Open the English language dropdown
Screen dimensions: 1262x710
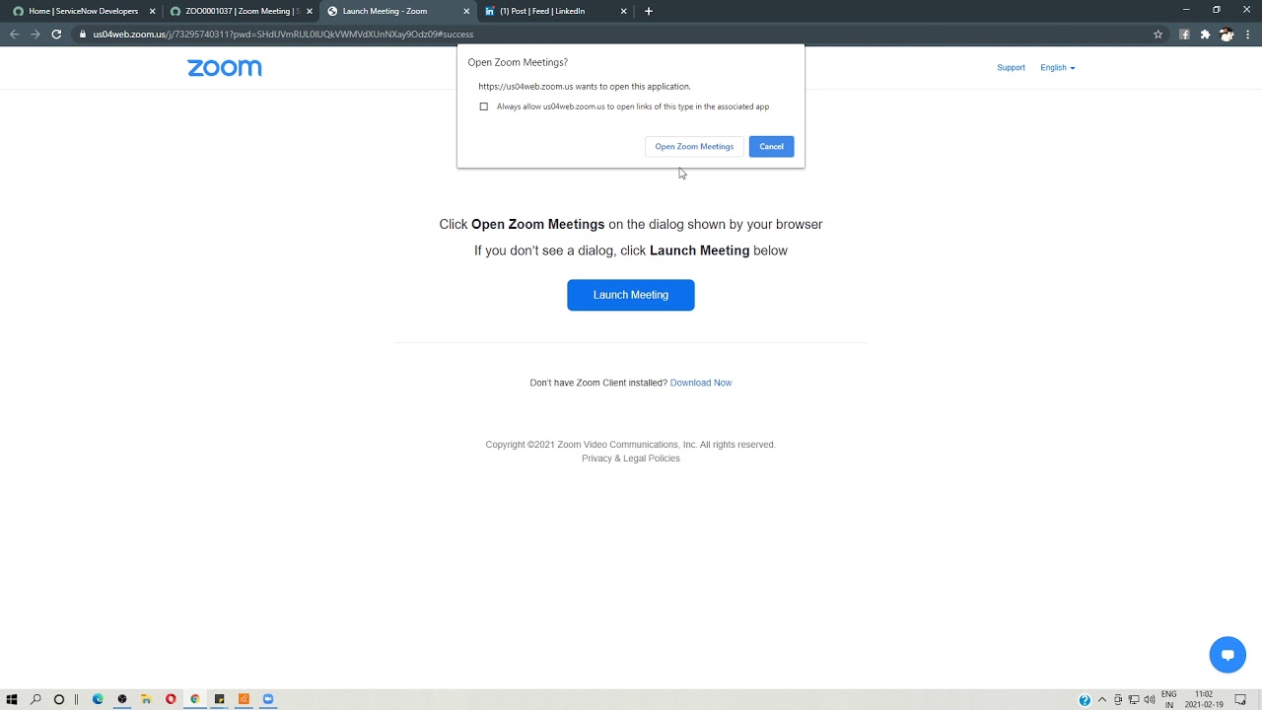1057,67
